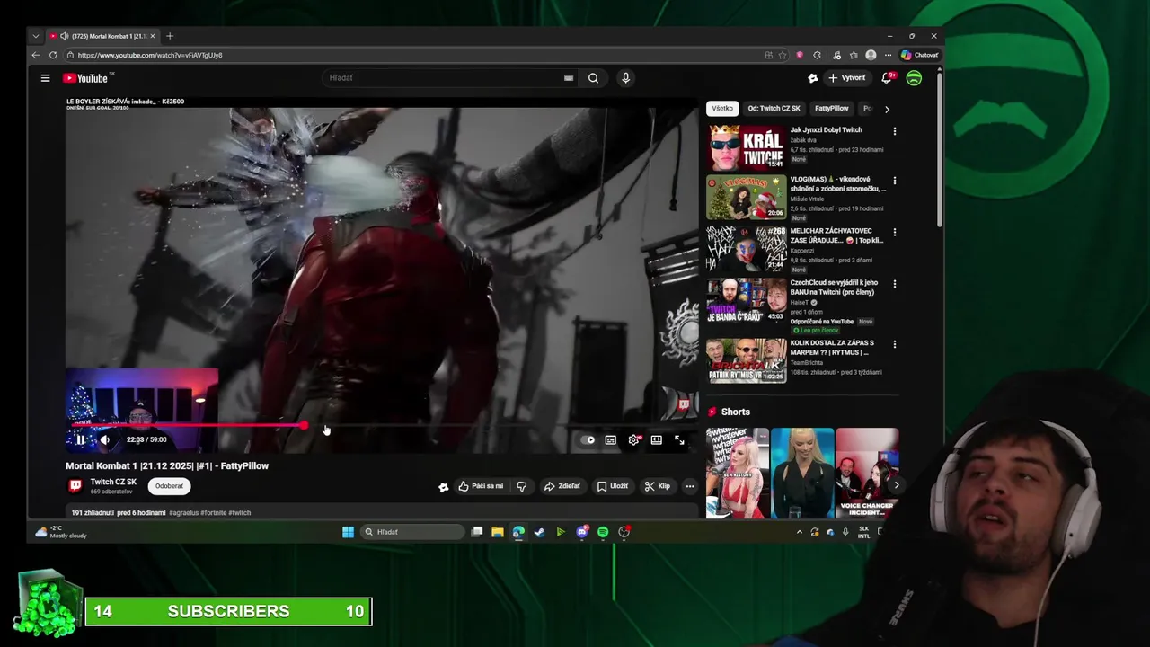Open options menu for VLOG(MAS) video
Viewport: 1150px width, 647px height.
pyautogui.click(x=894, y=181)
